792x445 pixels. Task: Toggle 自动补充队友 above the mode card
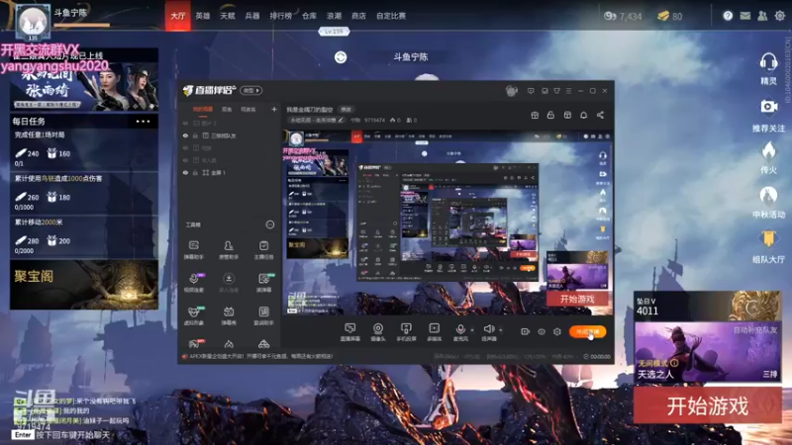pyautogui.click(x=755, y=330)
